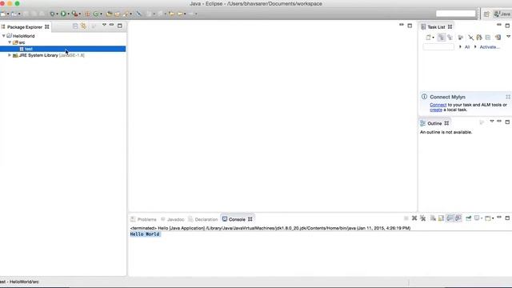The image size is (512, 288).
Task: Click the New wizard icon in main toolbar
Action: click(3, 14)
